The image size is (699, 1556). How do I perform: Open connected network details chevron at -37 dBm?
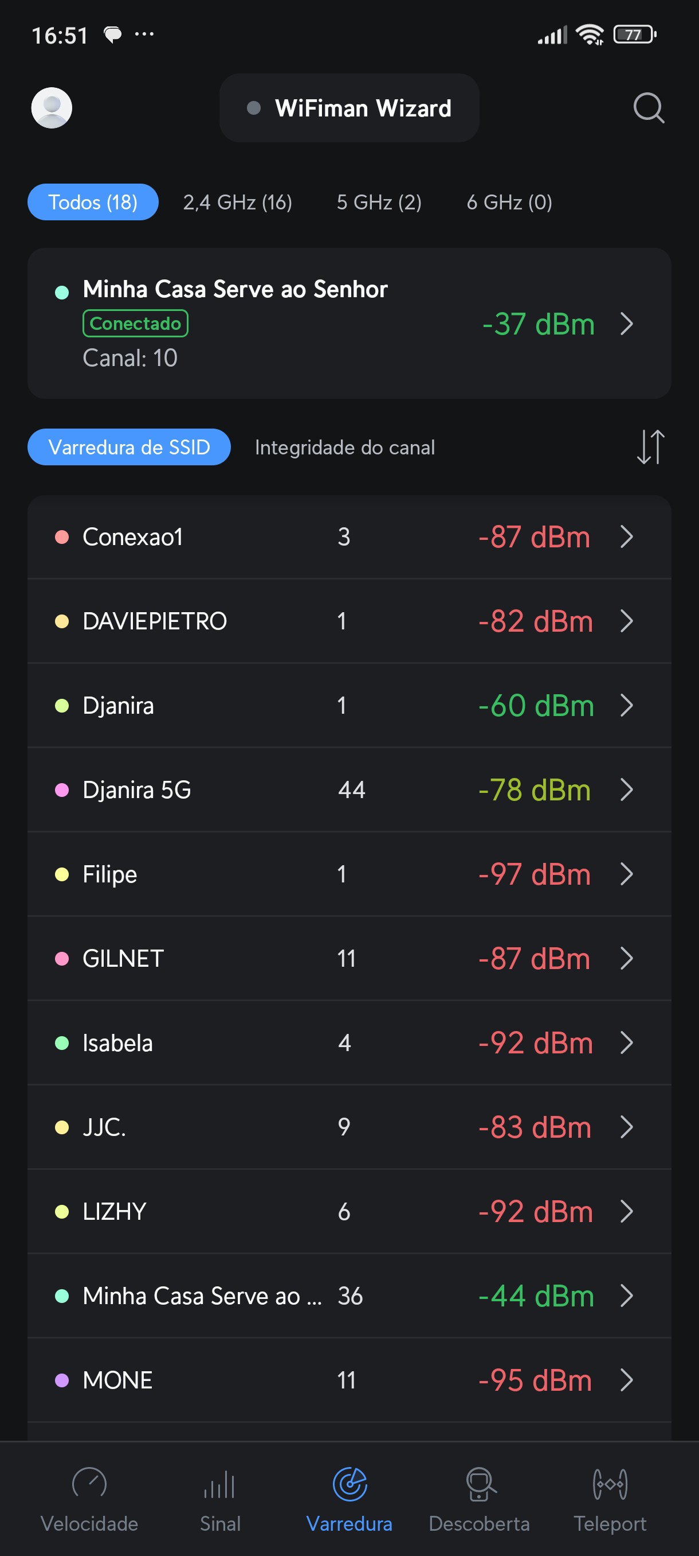click(627, 324)
